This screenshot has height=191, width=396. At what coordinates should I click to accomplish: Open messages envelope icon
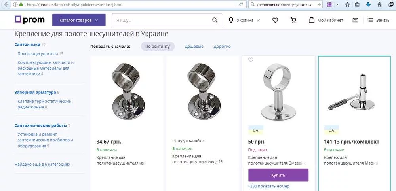355,20
